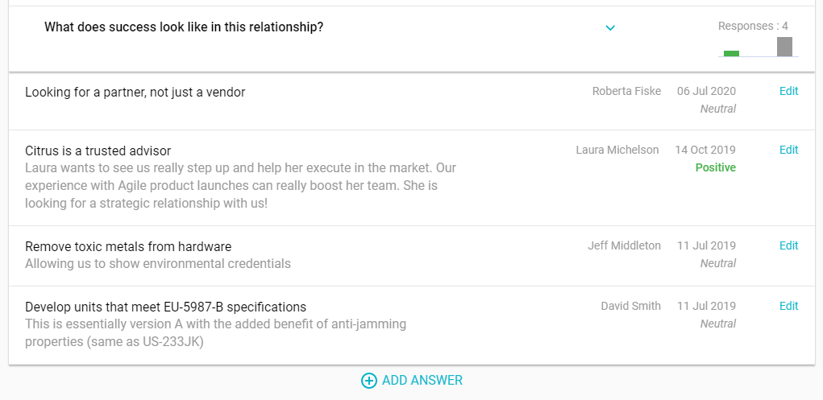Click the gray neutral responses bar
The height and width of the screenshot is (400, 823).
click(784, 47)
